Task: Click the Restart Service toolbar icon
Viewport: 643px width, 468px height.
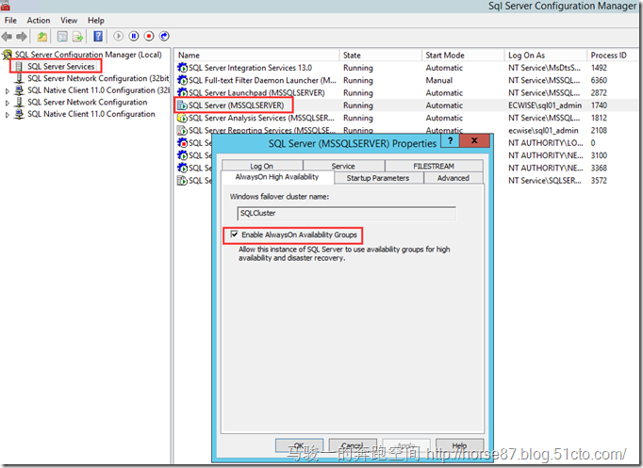Action: [164, 37]
